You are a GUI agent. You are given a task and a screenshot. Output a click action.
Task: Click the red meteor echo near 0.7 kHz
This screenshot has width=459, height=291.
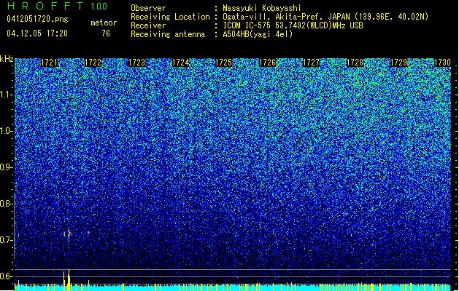(69, 234)
